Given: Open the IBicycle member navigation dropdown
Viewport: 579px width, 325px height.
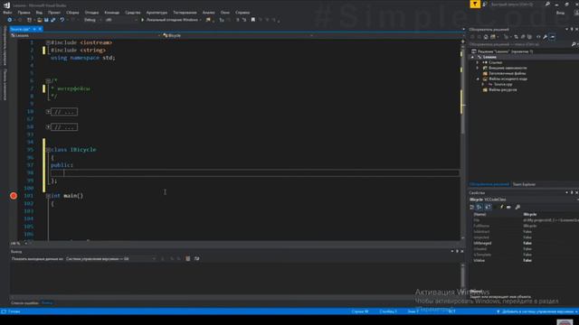Looking at the screenshot, I should [238, 36].
